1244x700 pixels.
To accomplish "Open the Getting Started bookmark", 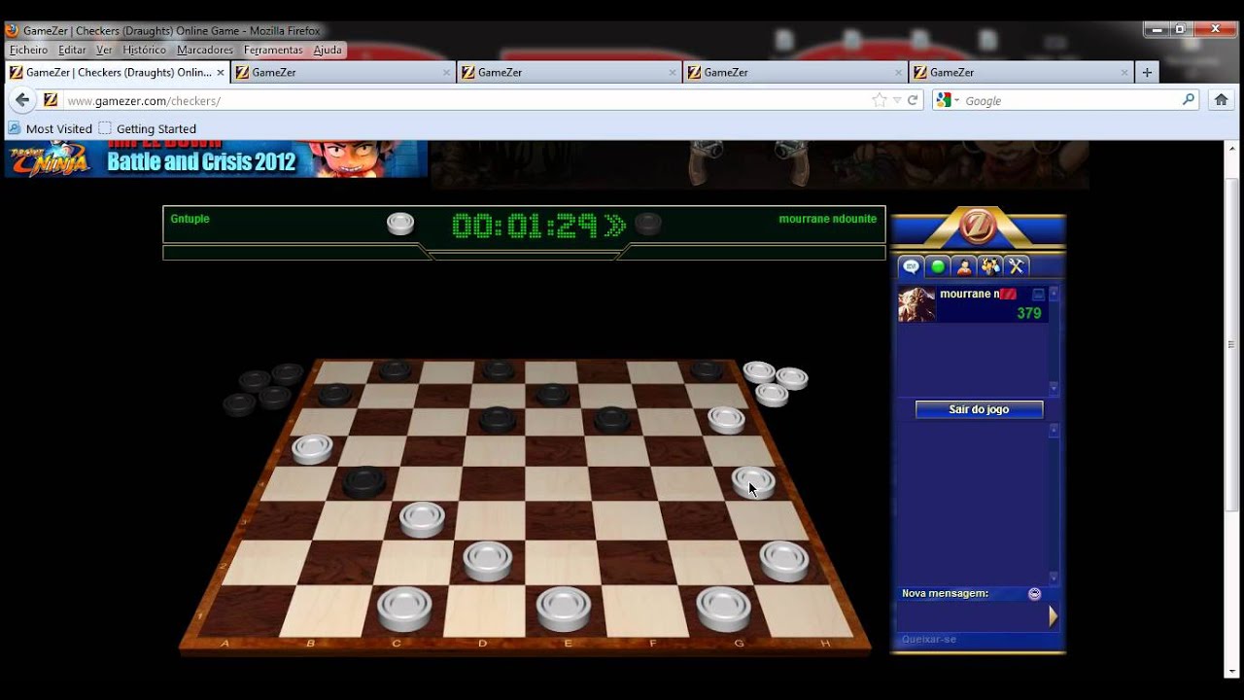I will [x=148, y=128].
